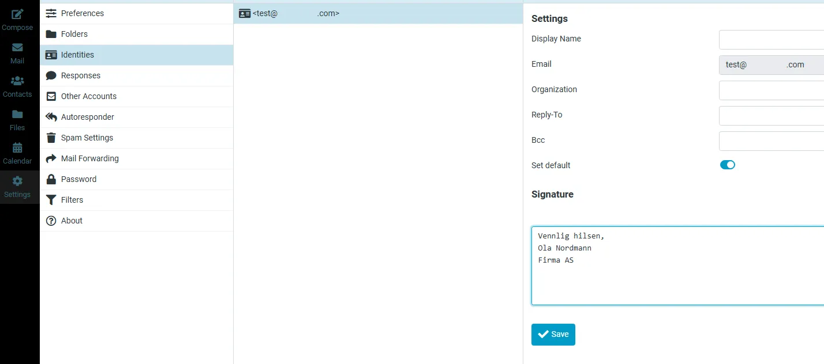Click the About question mark icon
This screenshot has width=824, height=364.
(51, 221)
